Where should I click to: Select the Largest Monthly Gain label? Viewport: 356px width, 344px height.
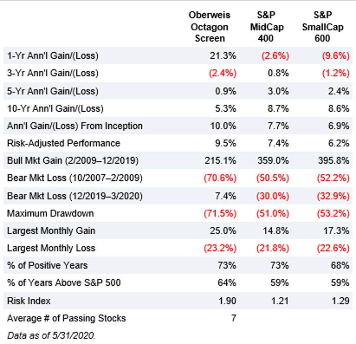[x=51, y=231]
